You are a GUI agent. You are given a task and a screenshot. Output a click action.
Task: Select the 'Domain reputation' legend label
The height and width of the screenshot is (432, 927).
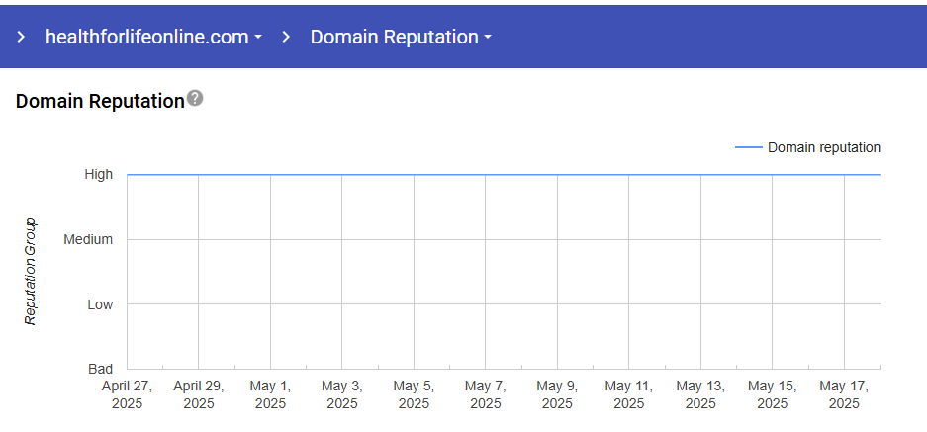coord(823,148)
